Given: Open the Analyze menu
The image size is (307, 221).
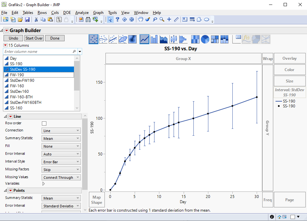Looking at the screenshot, I should pyautogui.click(x=82, y=13).
